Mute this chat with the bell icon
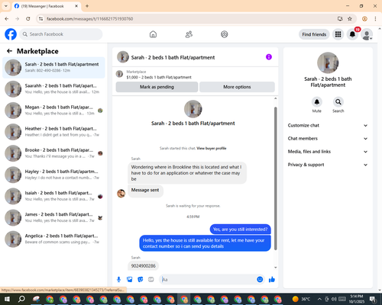Screen dimensions: 382x305 [317, 102]
